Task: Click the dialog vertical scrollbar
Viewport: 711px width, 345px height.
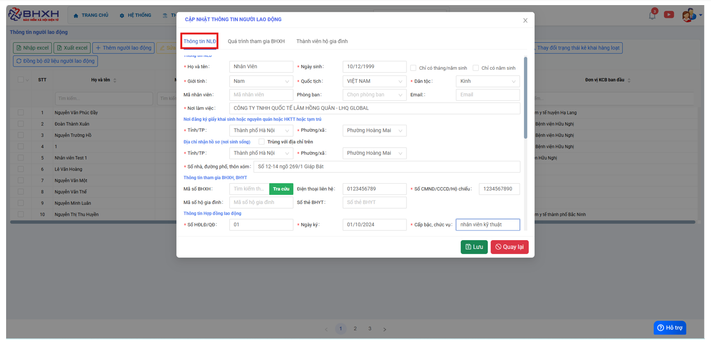Action: (x=526, y=97)
